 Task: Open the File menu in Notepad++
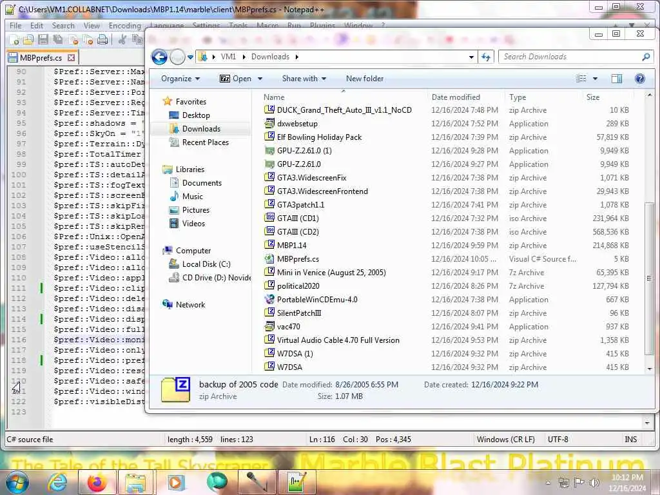[x=15, y=26]
